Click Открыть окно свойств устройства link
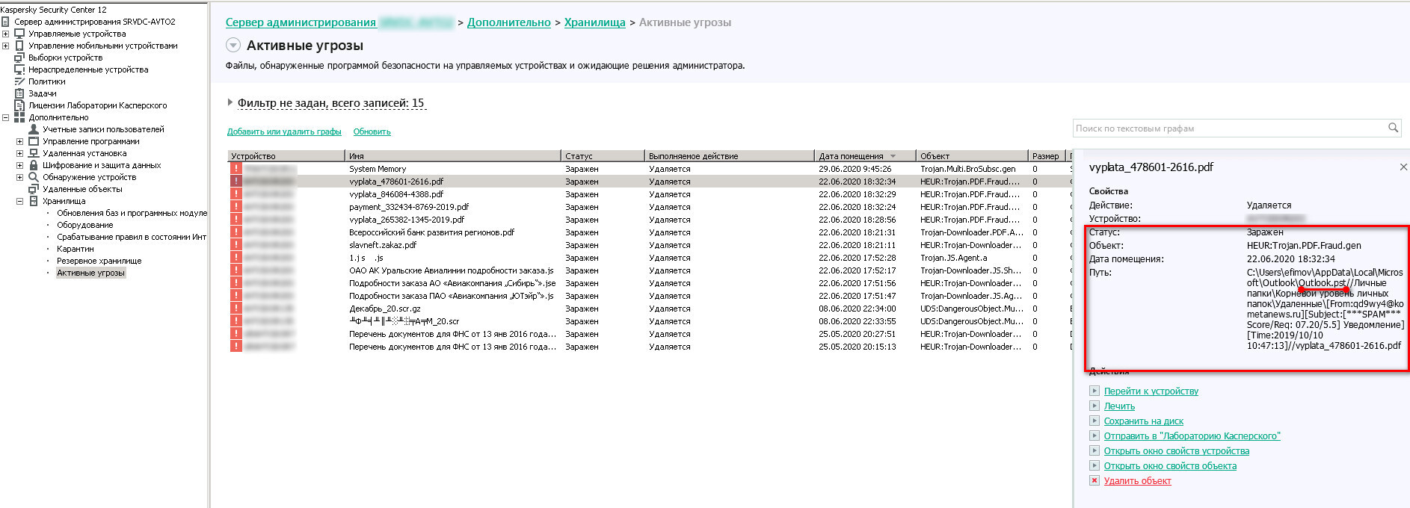 [1177, 450]
